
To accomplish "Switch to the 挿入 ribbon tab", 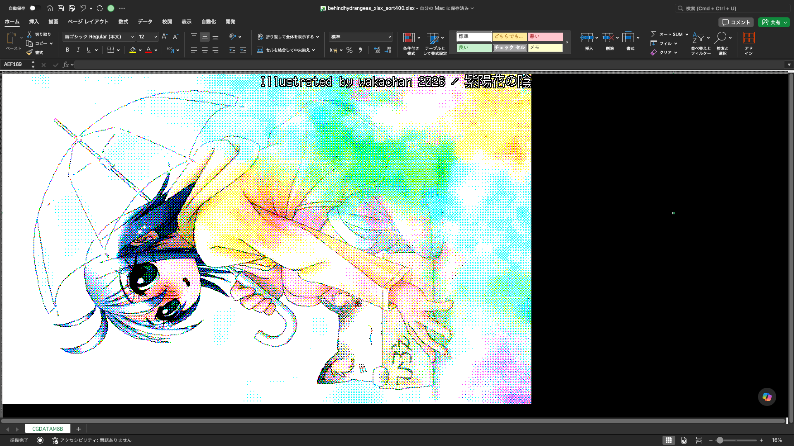I will pyautogui.click(x=34, y=22).
